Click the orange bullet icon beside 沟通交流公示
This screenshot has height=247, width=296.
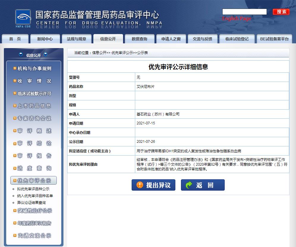(15, 236)
